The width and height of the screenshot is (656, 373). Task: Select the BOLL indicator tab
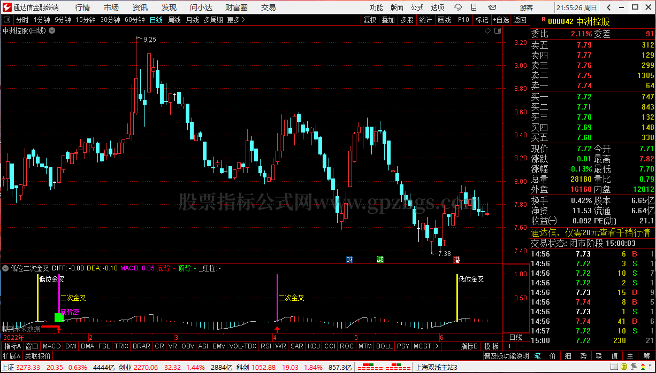(x=384, y=346)
